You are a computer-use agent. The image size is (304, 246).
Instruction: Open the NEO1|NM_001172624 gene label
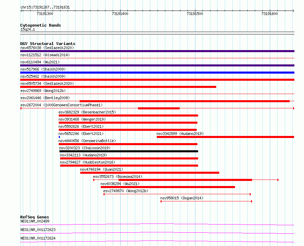tap(38, 238)
